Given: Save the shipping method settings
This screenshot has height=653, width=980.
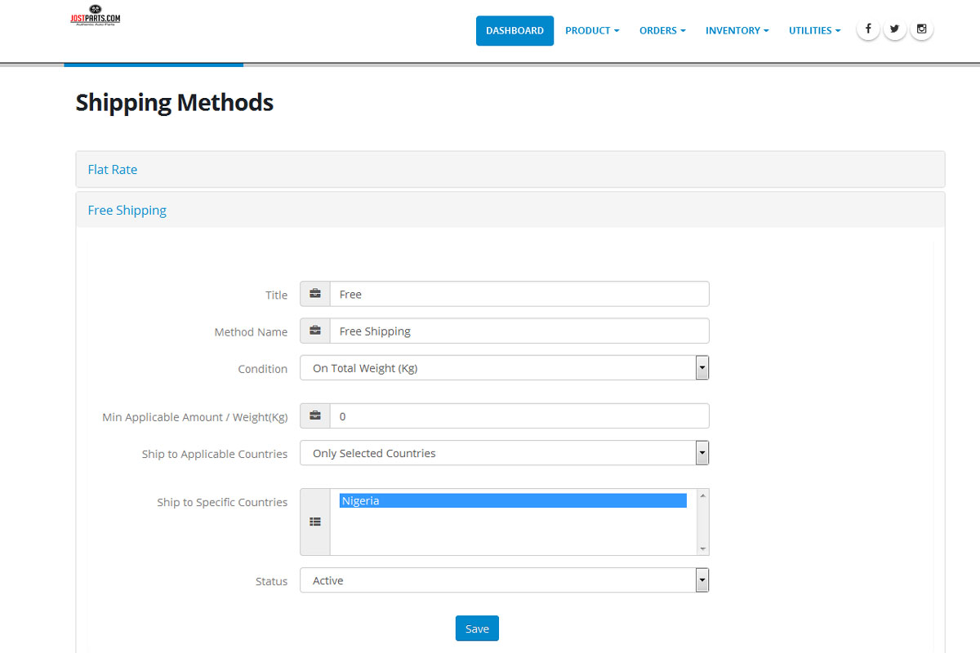Looking at the screenshot, I should [477, 629].
